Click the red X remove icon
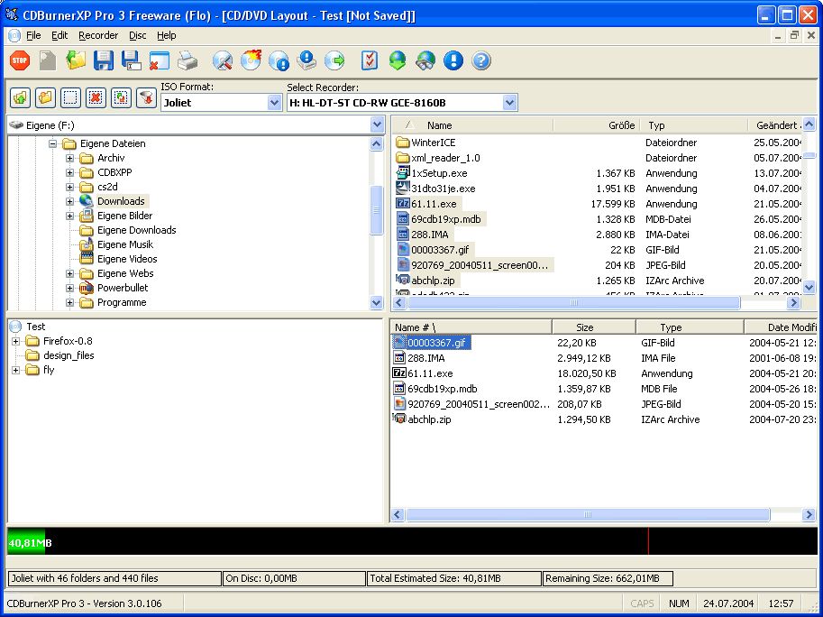Image resolution: width=823 pixels, height=617 pixels. tap(96, 97)
